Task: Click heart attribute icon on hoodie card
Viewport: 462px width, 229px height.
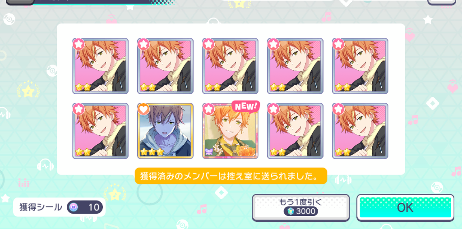Action: click(143, 109)
